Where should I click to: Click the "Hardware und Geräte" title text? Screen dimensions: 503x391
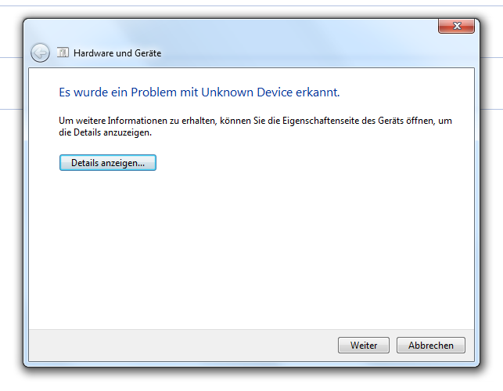(x=117, y=53)
